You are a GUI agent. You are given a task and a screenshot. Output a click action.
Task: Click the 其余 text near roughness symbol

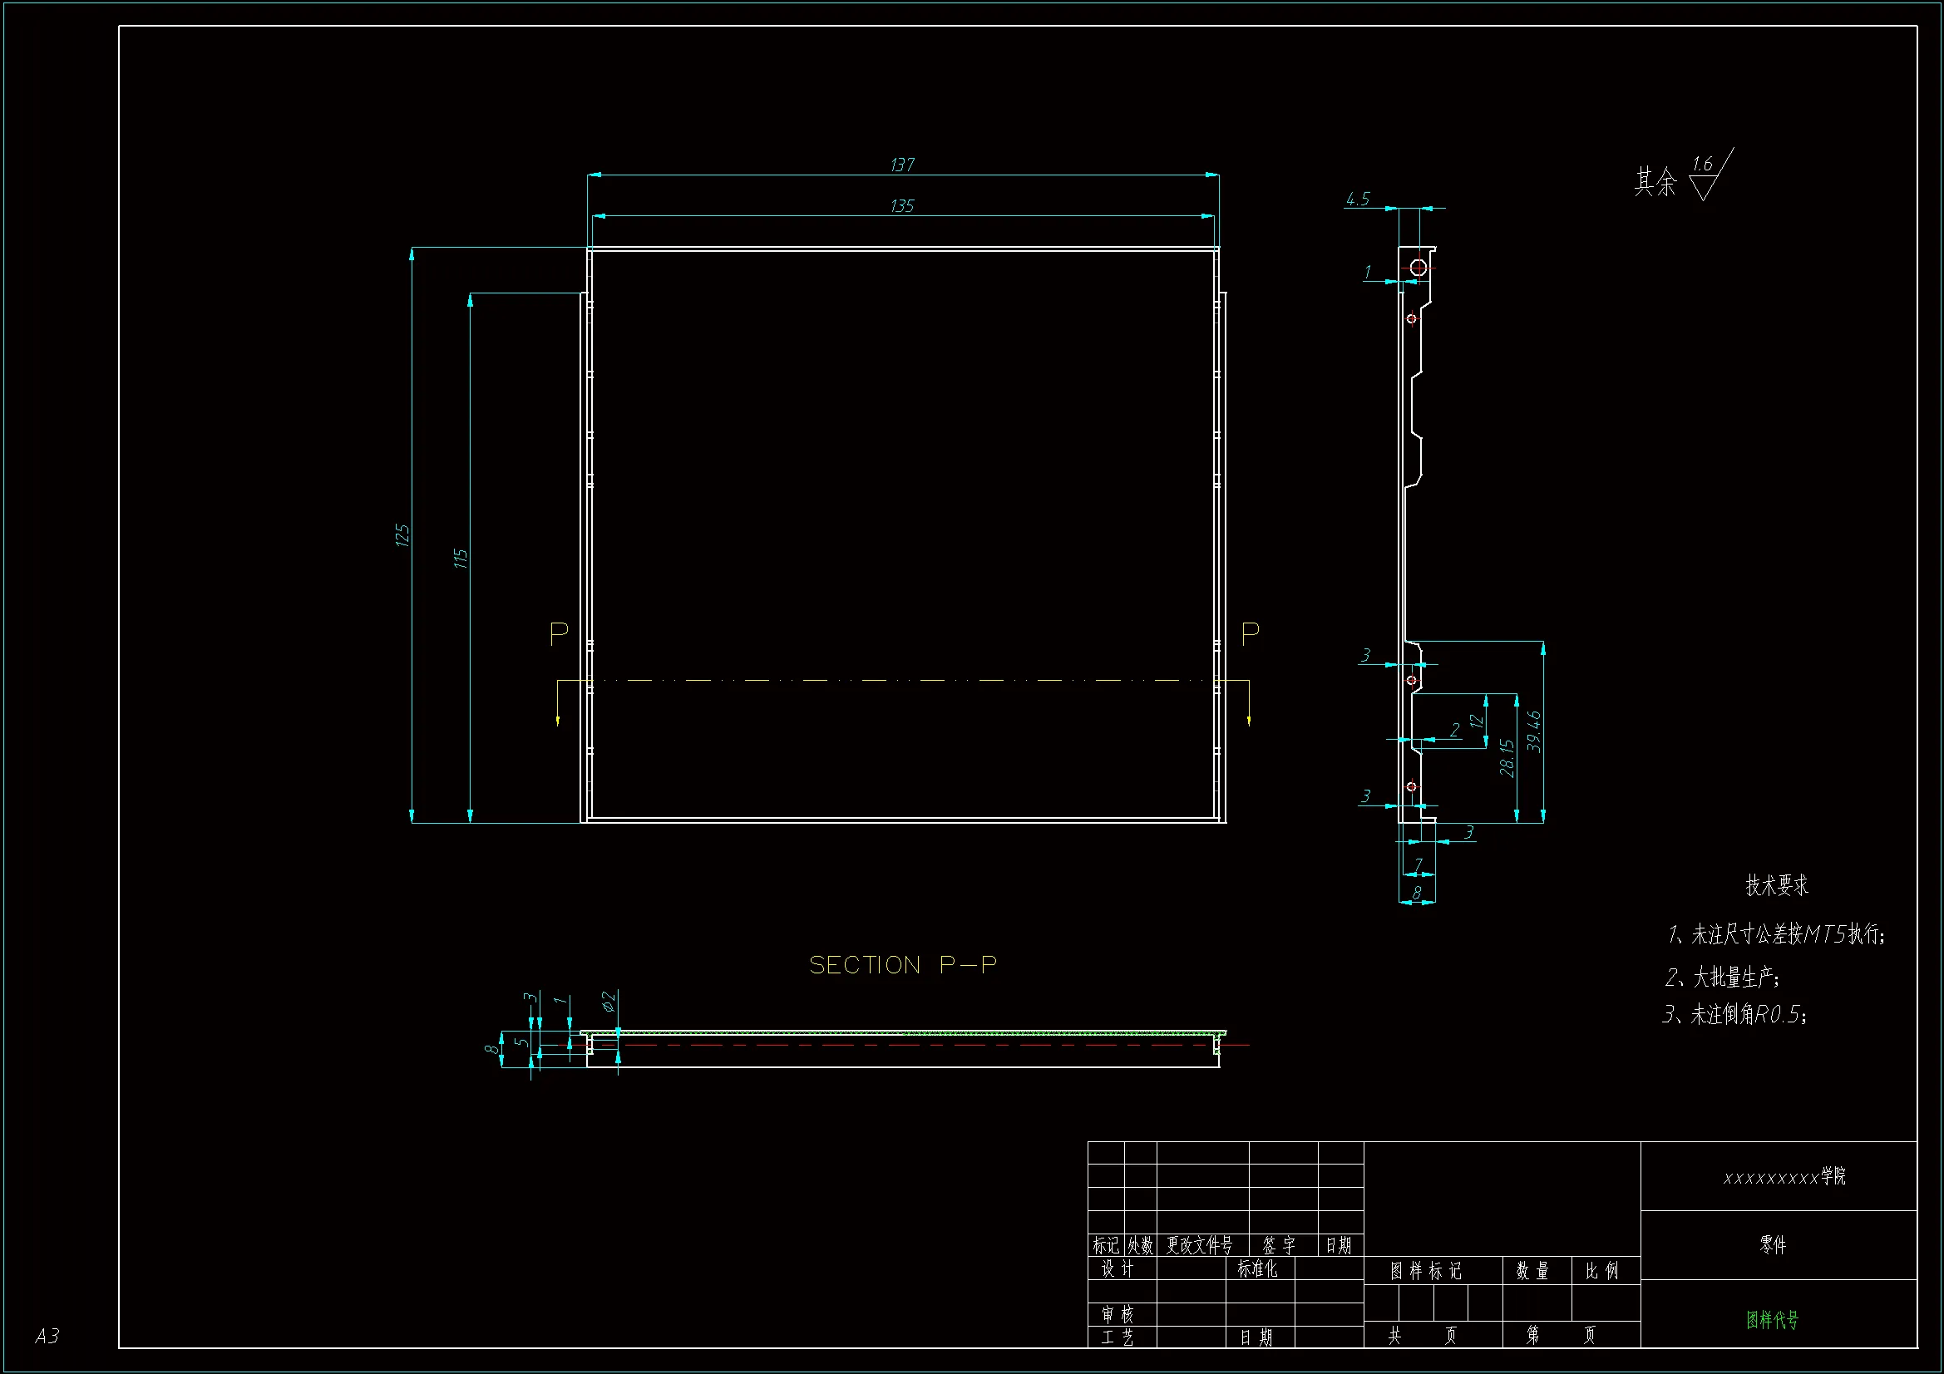(x=1655, y=181)
